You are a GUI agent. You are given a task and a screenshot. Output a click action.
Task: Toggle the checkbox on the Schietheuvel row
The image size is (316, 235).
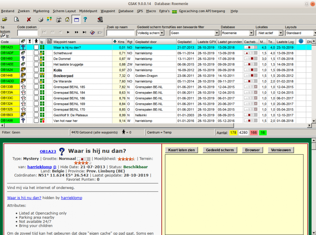coord(36,53)
